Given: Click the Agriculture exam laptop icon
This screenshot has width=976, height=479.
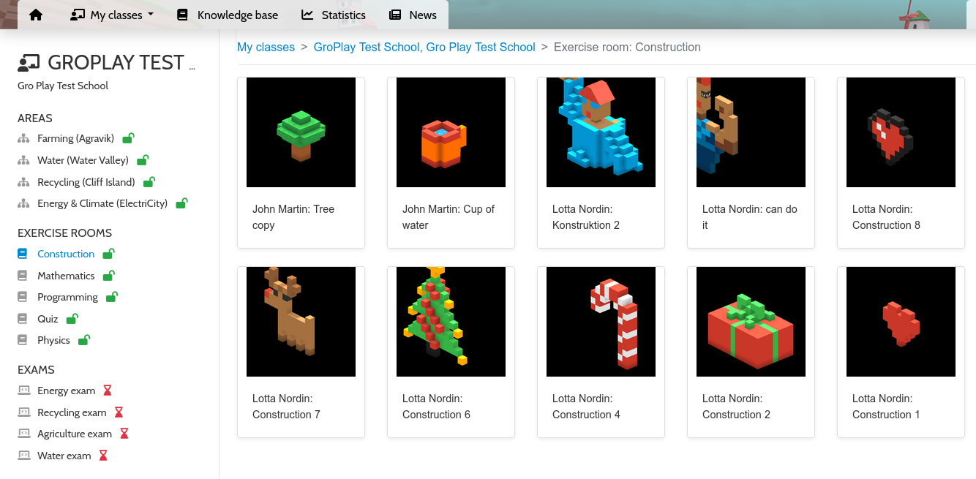Looking at the screenshot, I should pyautogui.click(x=23, y=434).
